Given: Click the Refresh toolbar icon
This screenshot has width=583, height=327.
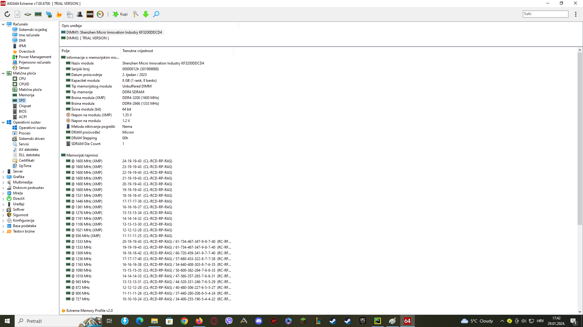Looking at the screenshot, I should [7, 14].
